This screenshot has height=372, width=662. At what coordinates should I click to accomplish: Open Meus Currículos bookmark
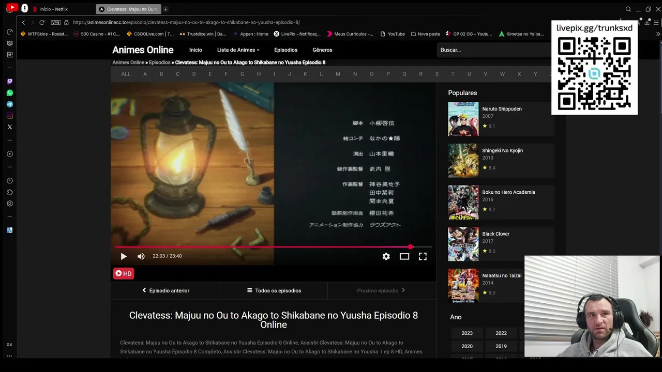pos(350,34)
